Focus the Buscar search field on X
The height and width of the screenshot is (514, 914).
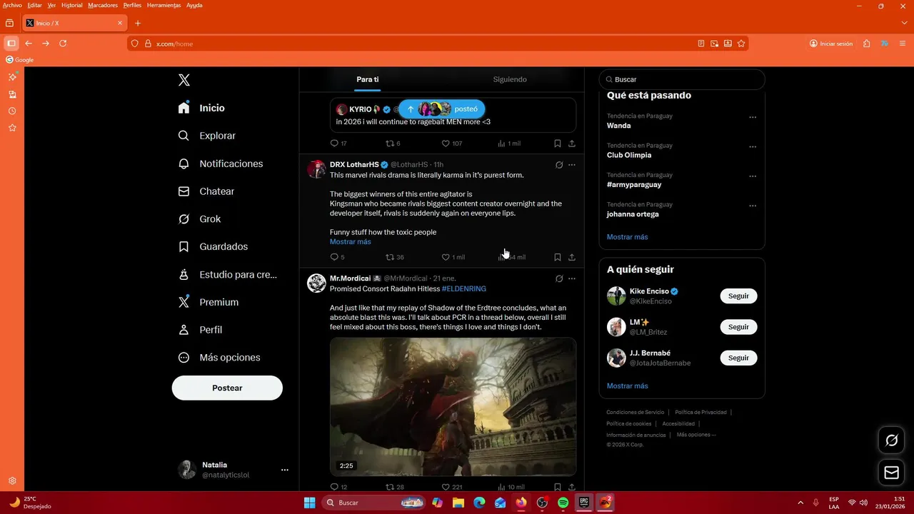point(682,79)
